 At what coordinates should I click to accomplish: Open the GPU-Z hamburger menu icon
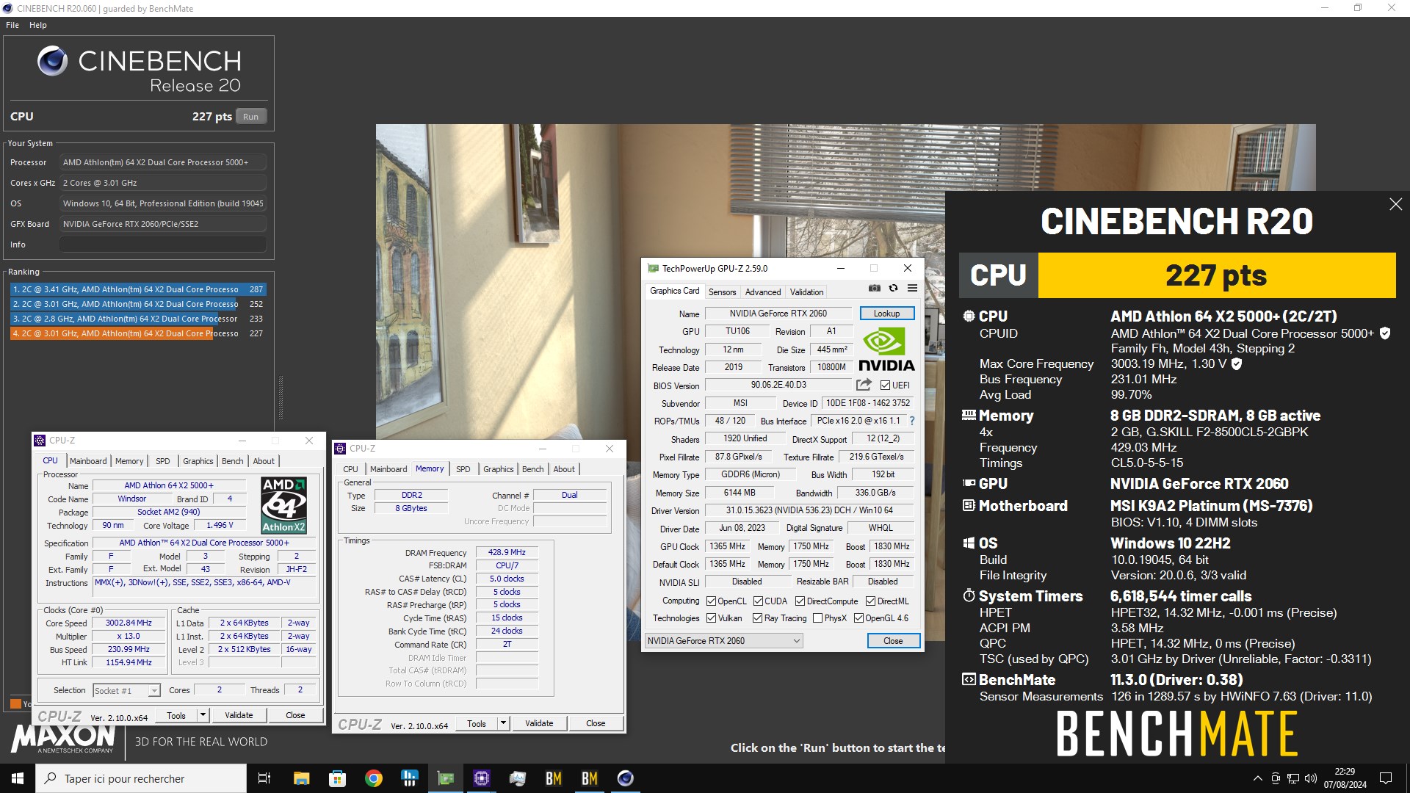tap(912, 289)
